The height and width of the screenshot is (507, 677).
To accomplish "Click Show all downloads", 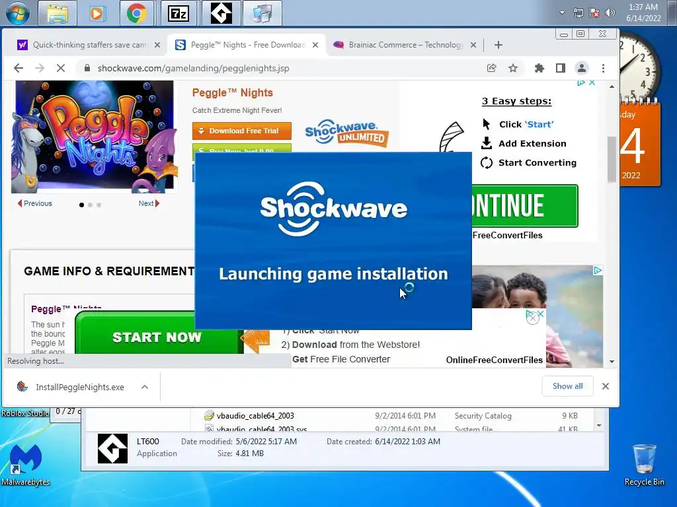I will [567, 386].
